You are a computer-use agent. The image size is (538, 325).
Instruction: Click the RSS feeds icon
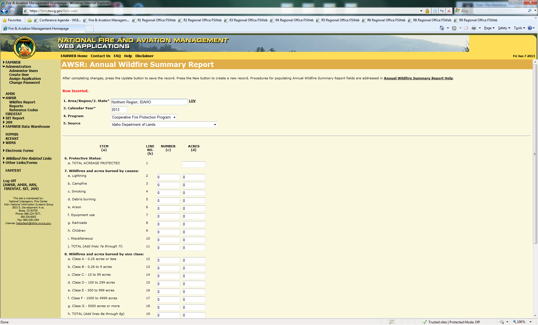(x=454, y=28)
